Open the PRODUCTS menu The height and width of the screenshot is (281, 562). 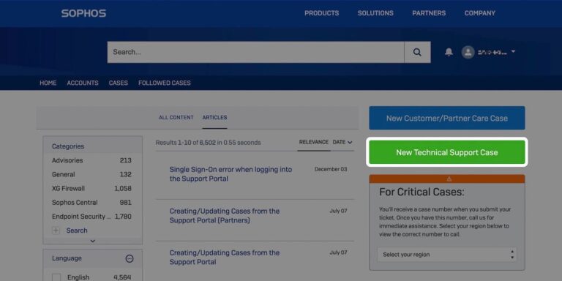pos(321,13)
